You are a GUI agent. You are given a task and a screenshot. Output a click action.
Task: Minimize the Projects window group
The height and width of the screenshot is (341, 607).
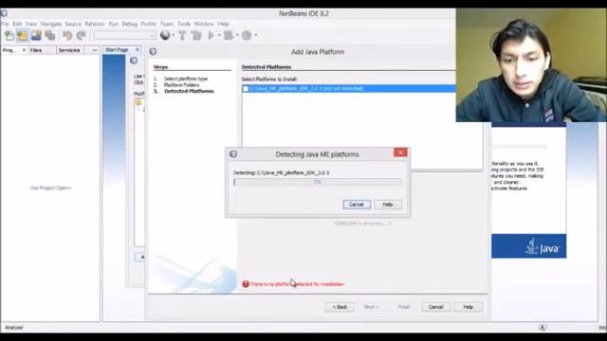point(95,50)
